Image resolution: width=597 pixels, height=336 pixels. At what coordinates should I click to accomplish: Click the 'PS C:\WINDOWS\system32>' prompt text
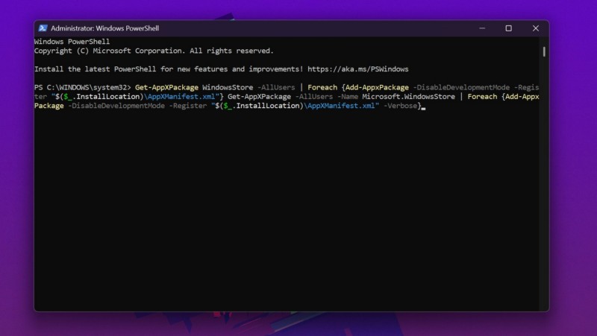82,87
